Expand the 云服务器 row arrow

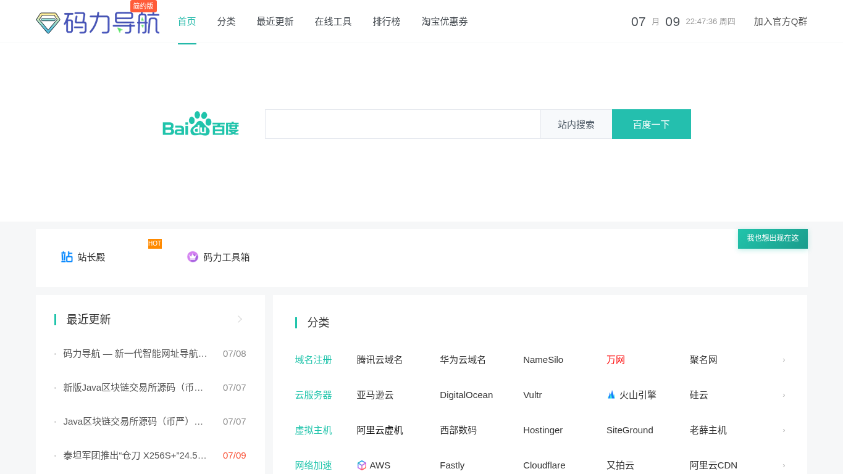[x=784, y=395]
